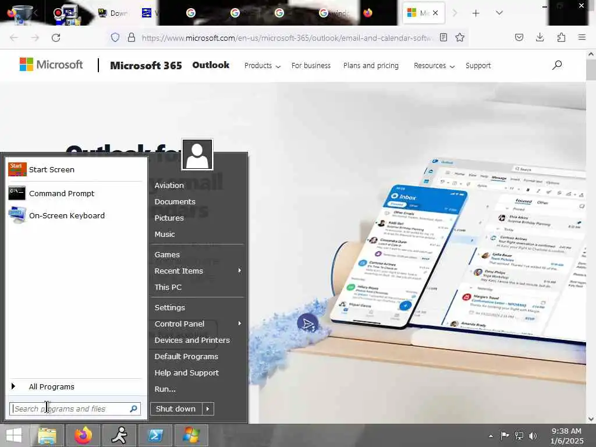Launch Command Prompt from start menu

75,193
